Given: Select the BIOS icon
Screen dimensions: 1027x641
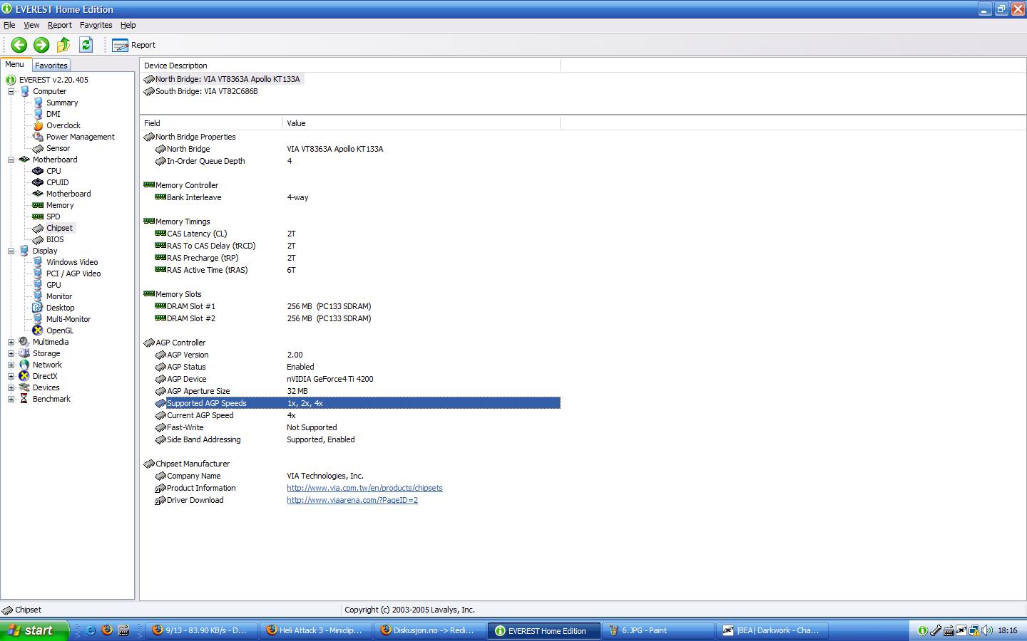Looking at the screenshot, I should pyautogui.click(x=38, y=239).
